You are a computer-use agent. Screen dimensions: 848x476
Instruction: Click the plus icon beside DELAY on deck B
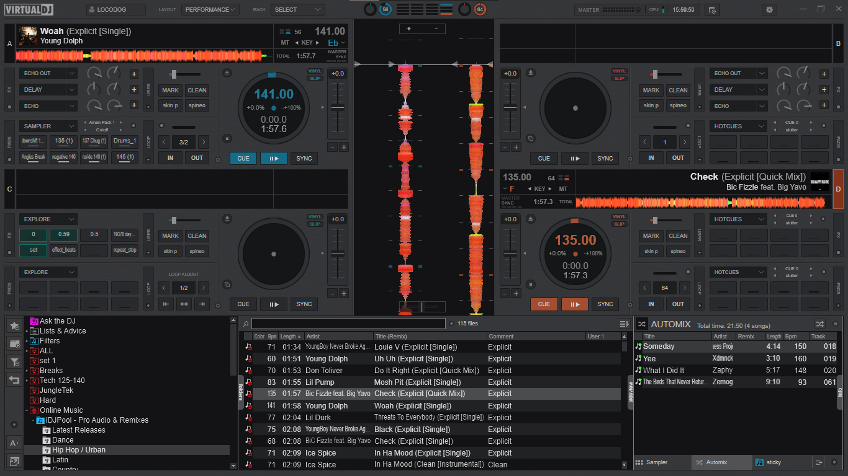click(x=824, y=90)
